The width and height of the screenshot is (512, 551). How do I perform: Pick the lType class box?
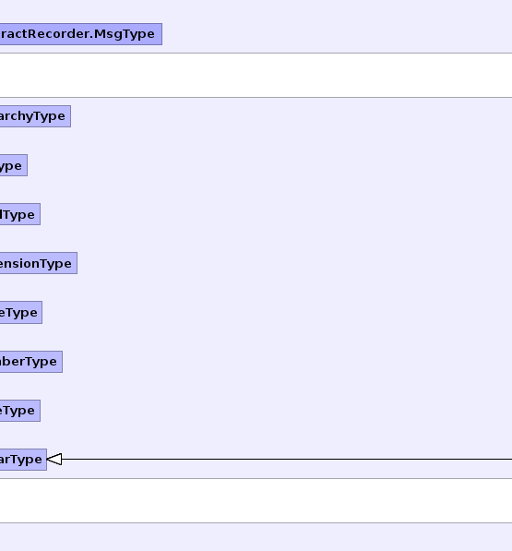20,214
